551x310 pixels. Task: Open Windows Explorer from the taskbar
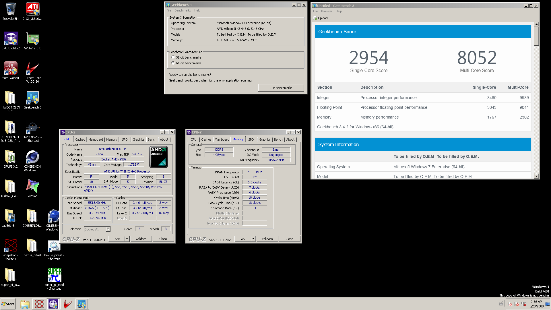(x=25, y=304)
